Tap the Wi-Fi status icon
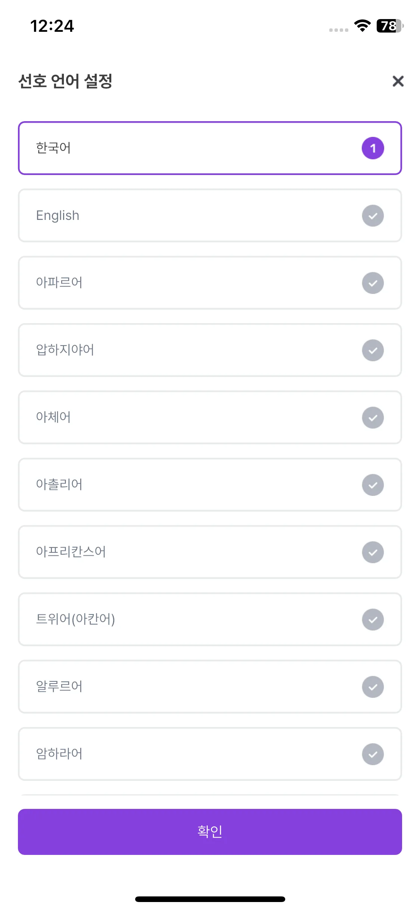This screenshot has width=420, height=911. [x=362, y=25]
